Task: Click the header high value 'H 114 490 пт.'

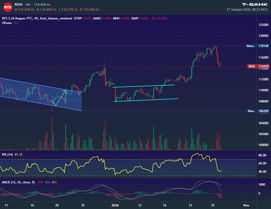Action: (47, 9)
